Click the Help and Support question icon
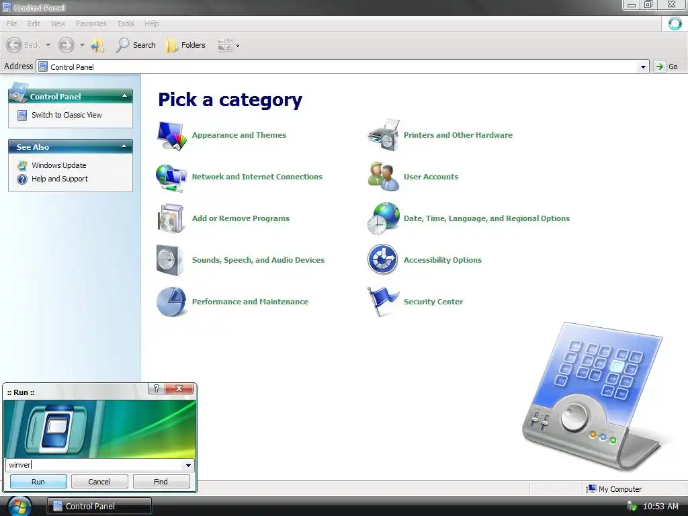The height and width of the screenshot is (516, 688). 22,179
